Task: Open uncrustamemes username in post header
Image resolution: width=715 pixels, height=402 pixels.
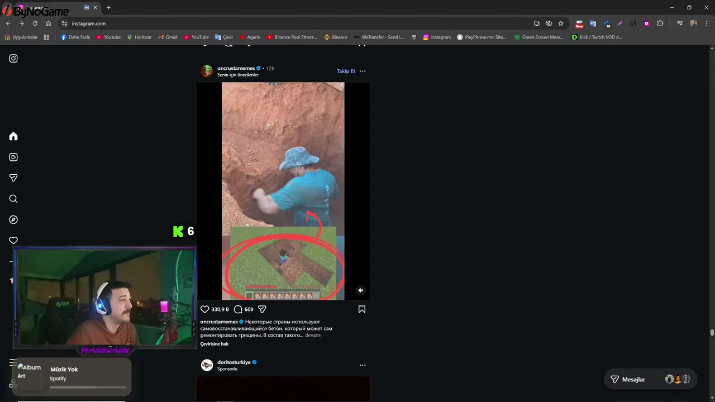Action: pos(236,68)
